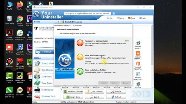
Task: Open Recycle Bin on desktop
Action: click(x=10, y=20)
